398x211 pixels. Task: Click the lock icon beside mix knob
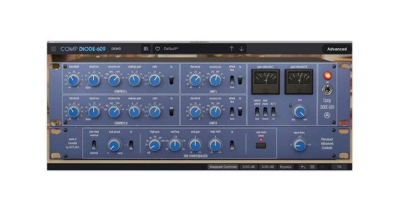291,106
